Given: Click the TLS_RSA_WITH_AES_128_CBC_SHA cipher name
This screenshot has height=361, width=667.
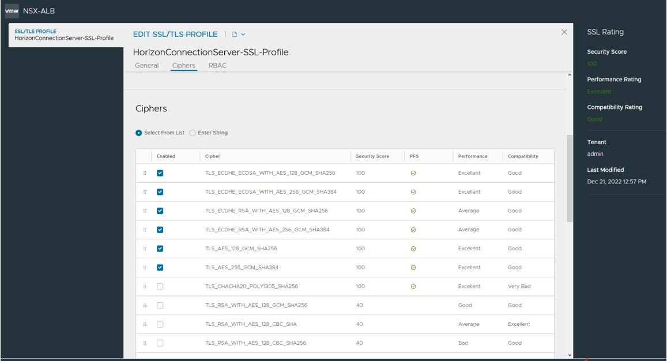Looking at the screenshot, I should [251, 325].
